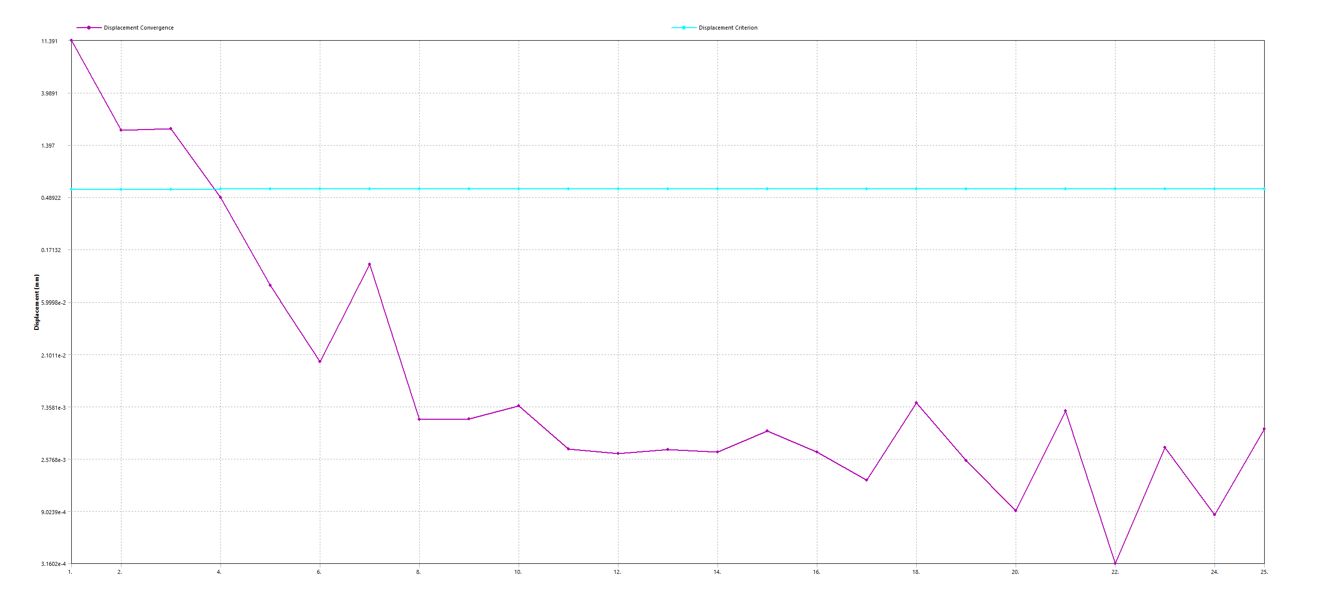This screenshot has width=1344, height=600.
Task: Click the convergence data point at iteration 1
Action: click(71, 40)
